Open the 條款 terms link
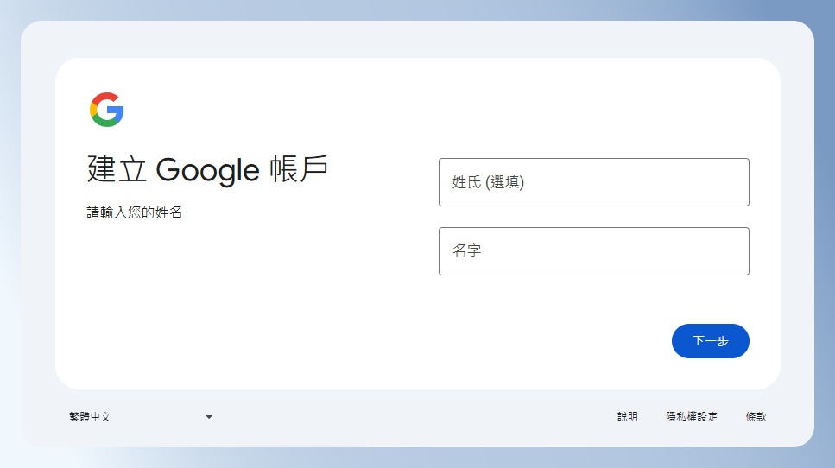 756,417
